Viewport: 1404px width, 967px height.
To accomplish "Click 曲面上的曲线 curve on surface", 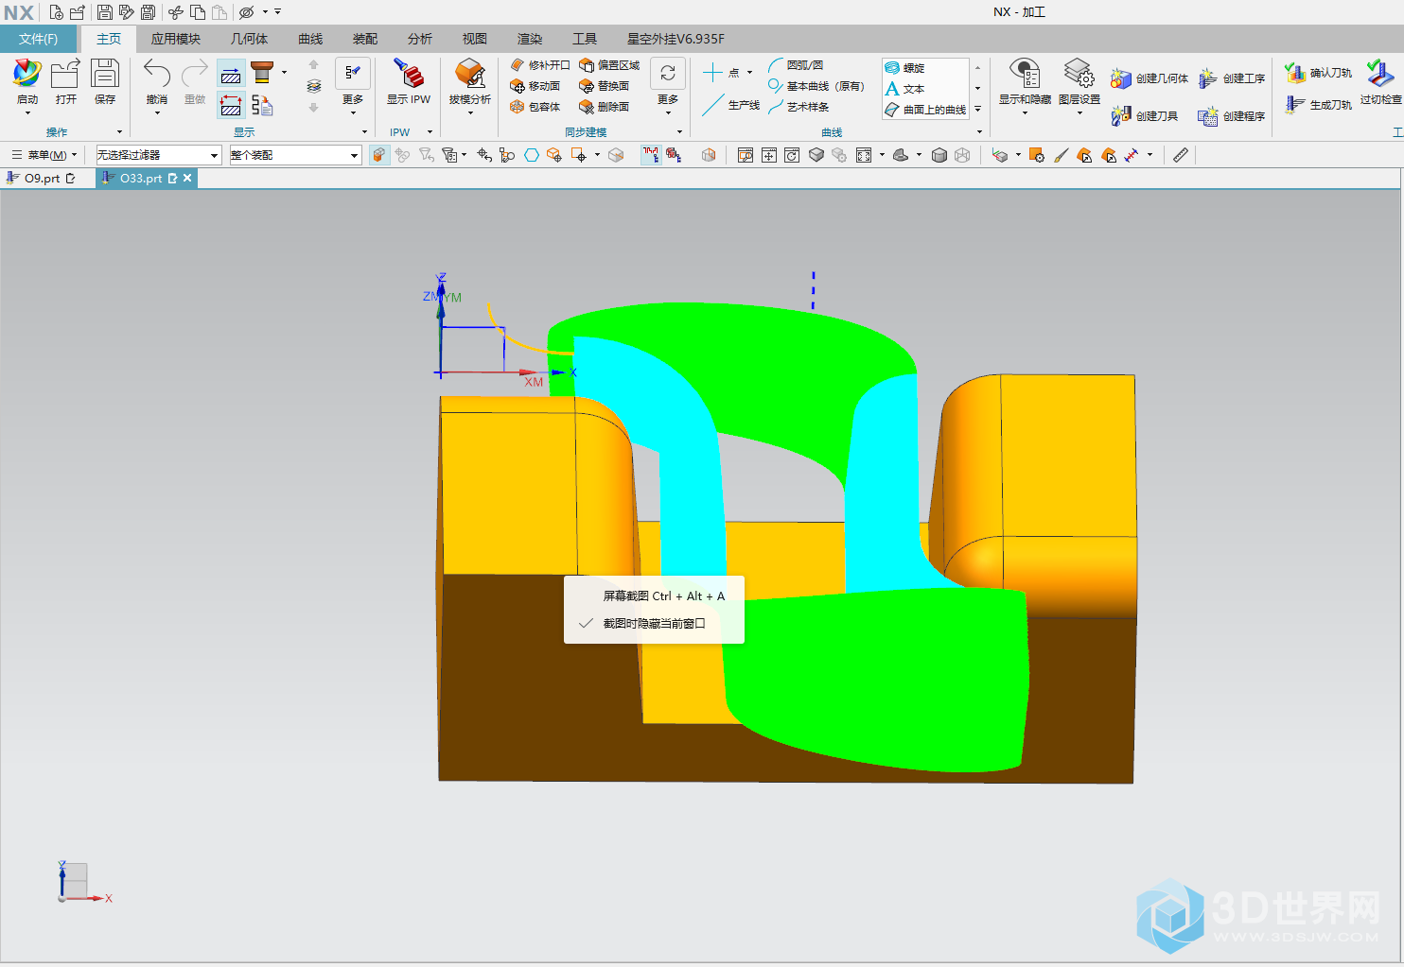I will tap(925, 110).
